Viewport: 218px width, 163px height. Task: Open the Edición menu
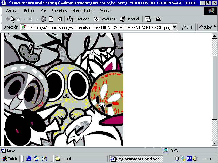click(x=30, y=11)
